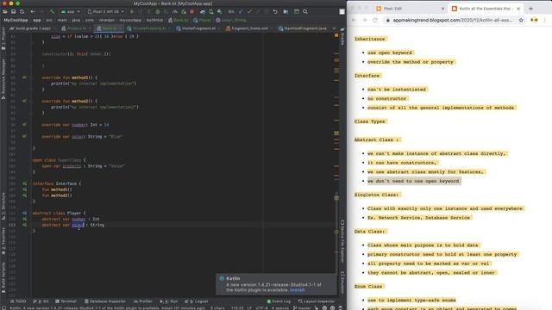Open the Layout Inspector tool window
Image resolution: width=552 pixels, height=310 pixels.
click(317, 301)
